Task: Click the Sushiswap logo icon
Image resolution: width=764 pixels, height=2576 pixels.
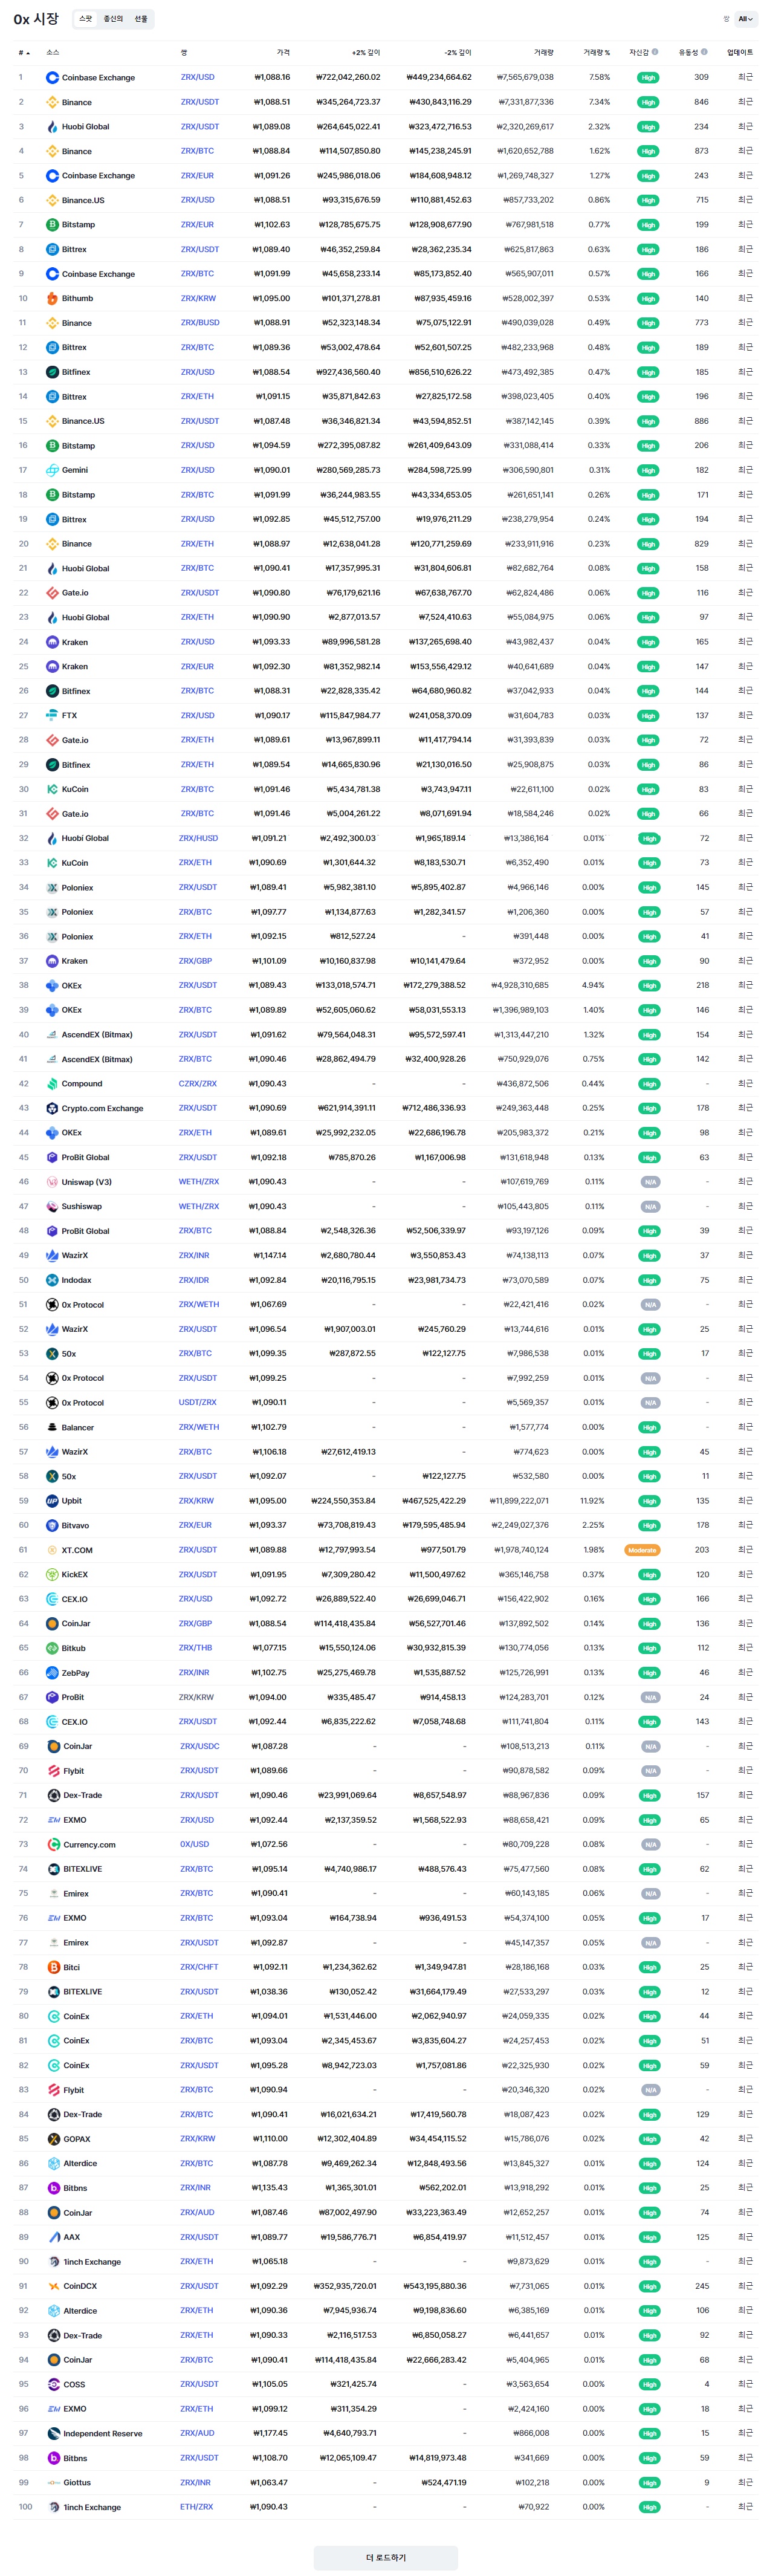Action: [x=52, y=1206]
